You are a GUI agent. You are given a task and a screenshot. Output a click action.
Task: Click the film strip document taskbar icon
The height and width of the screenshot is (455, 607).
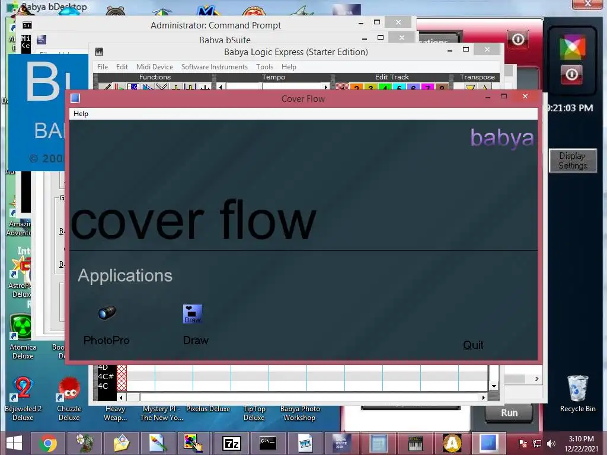[x=305, y=443]
